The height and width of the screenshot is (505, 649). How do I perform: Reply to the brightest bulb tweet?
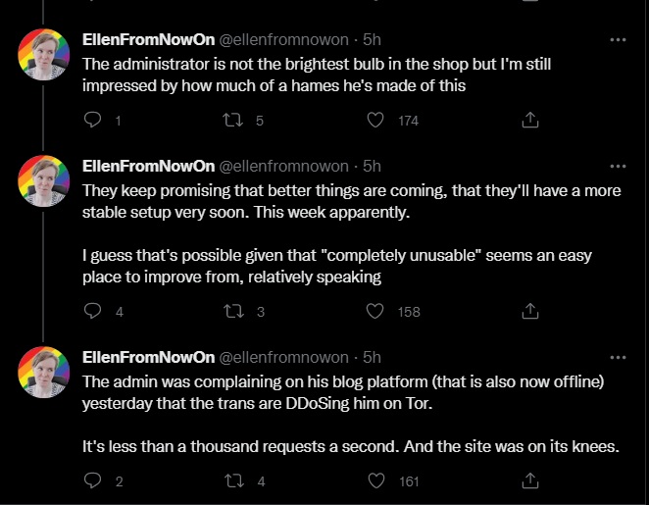pyautogui.click(x=94, y=121)
